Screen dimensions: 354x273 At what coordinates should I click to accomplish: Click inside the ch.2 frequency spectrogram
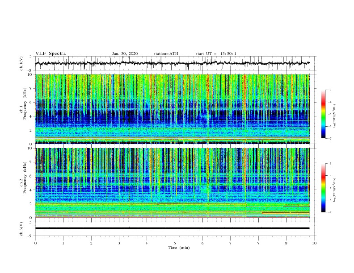172,183
